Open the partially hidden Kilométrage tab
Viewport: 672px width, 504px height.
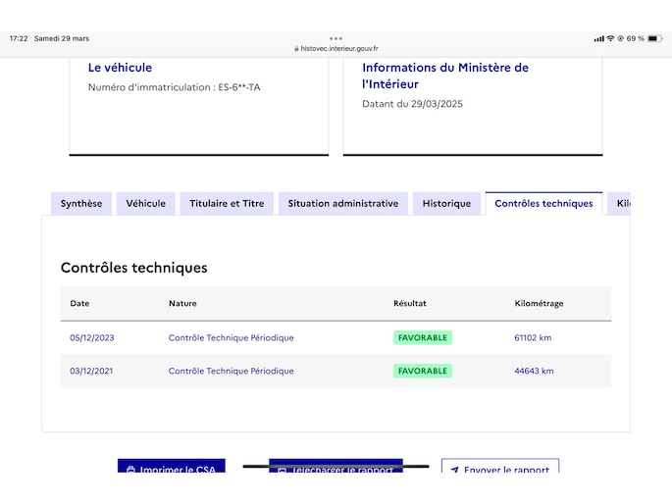tap(620, 204)
